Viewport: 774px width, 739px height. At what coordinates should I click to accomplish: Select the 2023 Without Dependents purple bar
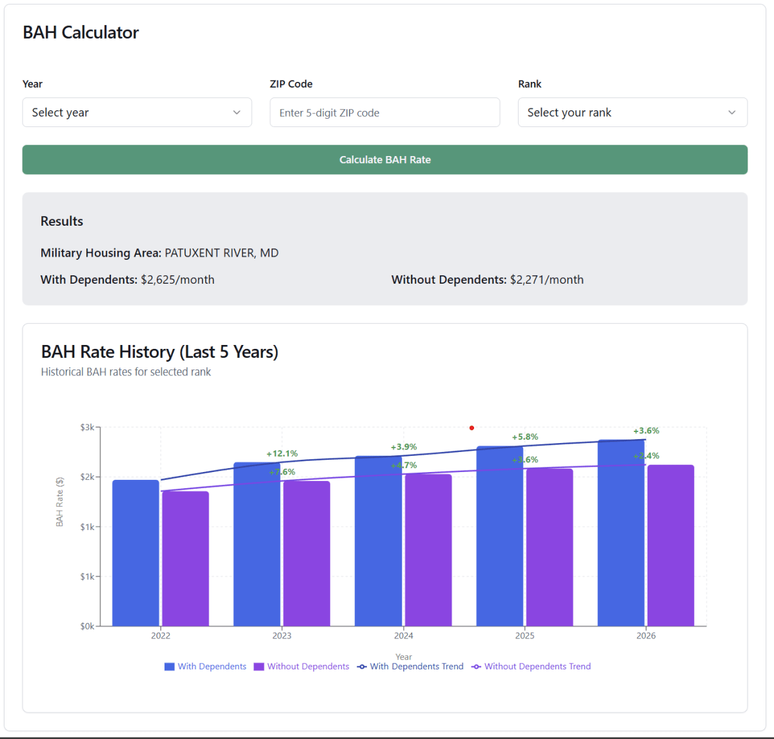coord(307,553)
